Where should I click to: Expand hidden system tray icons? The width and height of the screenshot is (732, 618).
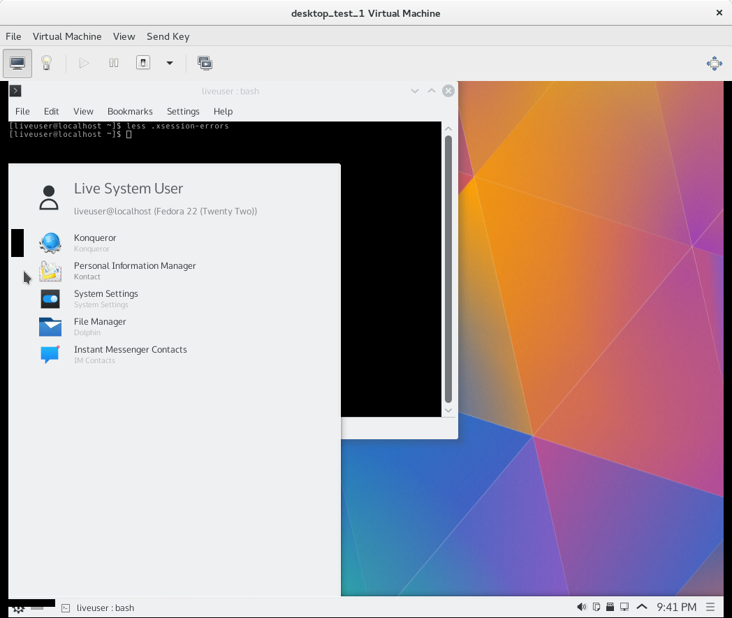(642, 607)
